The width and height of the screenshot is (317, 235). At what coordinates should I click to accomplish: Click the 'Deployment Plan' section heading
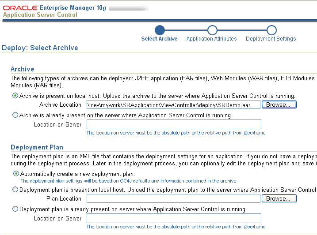pyautogui.click(x=37, y=147)
